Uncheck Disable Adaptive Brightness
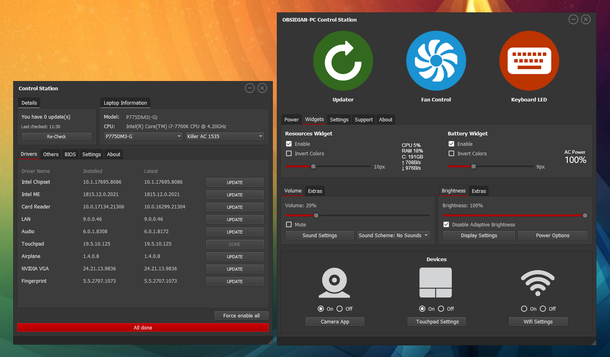610x357 pixels. point(446,224)
